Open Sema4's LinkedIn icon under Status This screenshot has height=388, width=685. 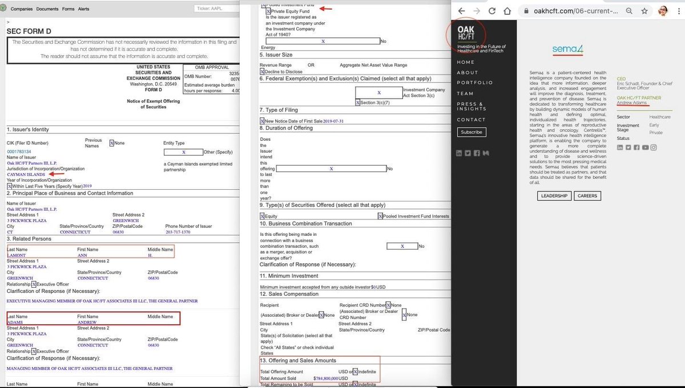[x=620, y=148]
